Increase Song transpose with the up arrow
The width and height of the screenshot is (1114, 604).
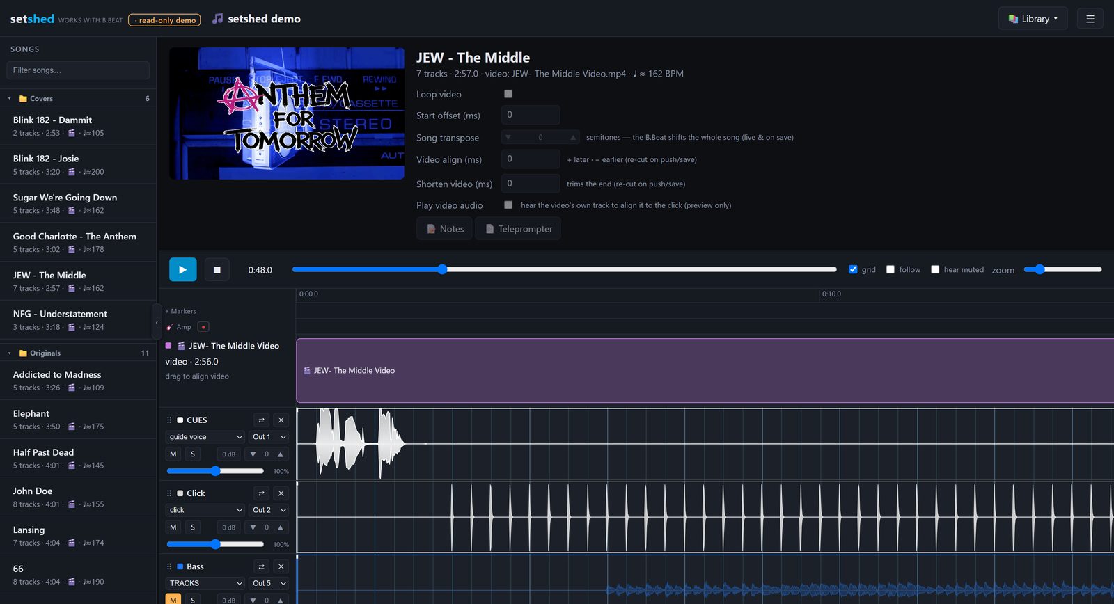pos(572,138)
